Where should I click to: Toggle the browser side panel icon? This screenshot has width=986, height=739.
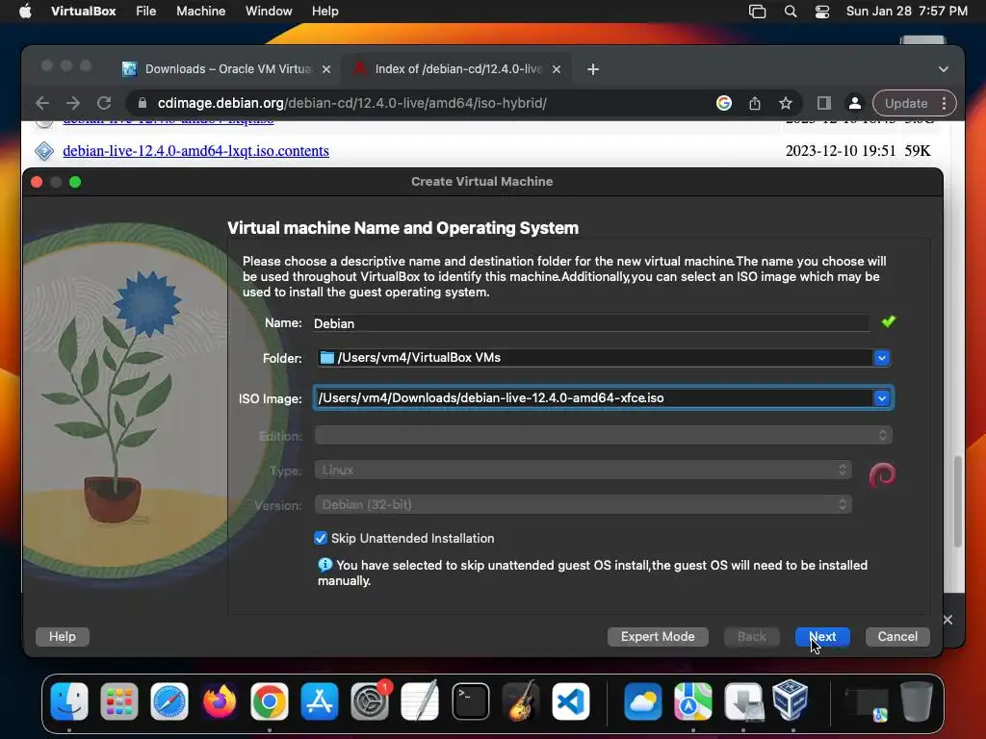tap(824, 103)
